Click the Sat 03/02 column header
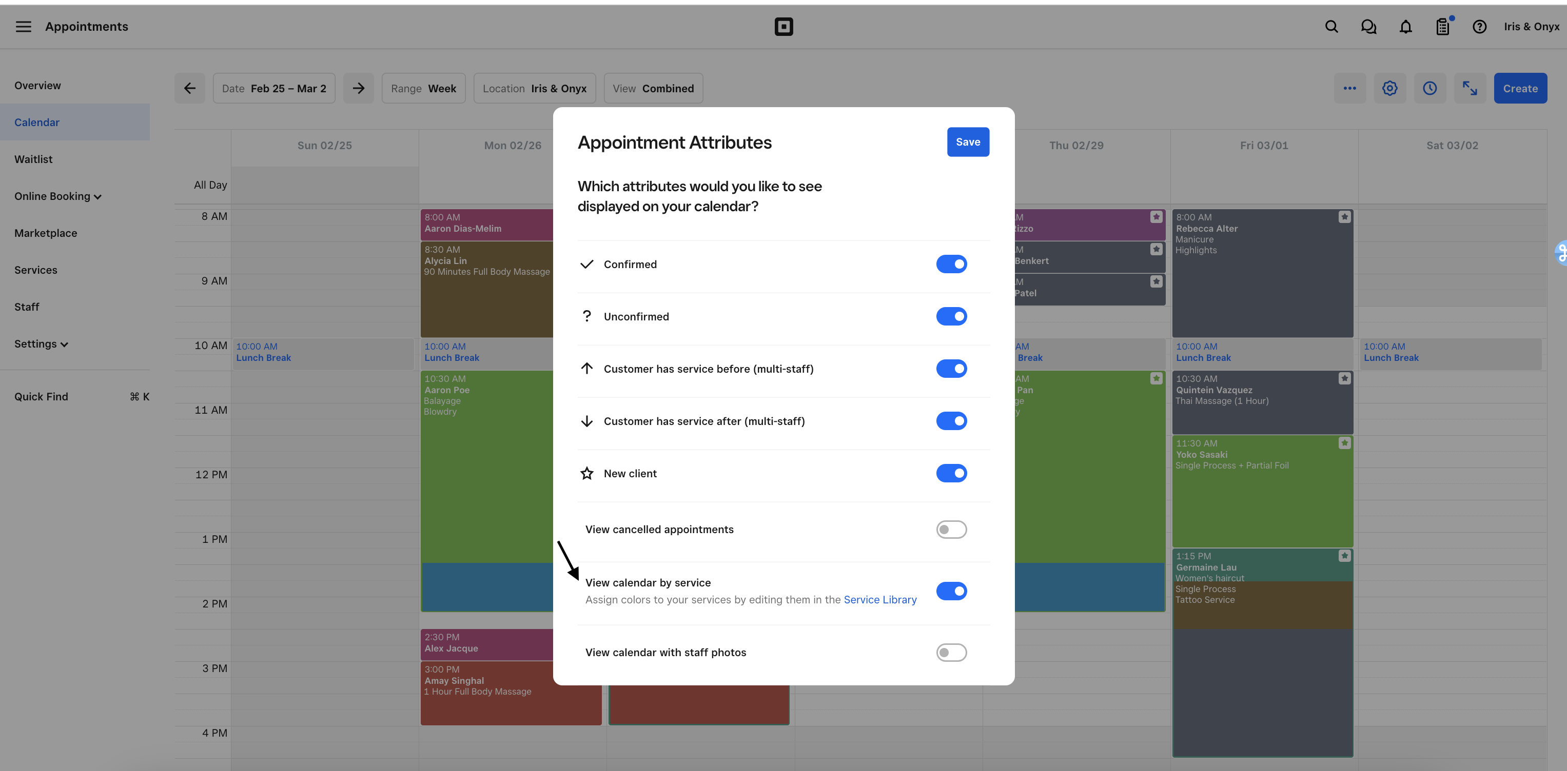1567x771 pixels. (1452, 146)
